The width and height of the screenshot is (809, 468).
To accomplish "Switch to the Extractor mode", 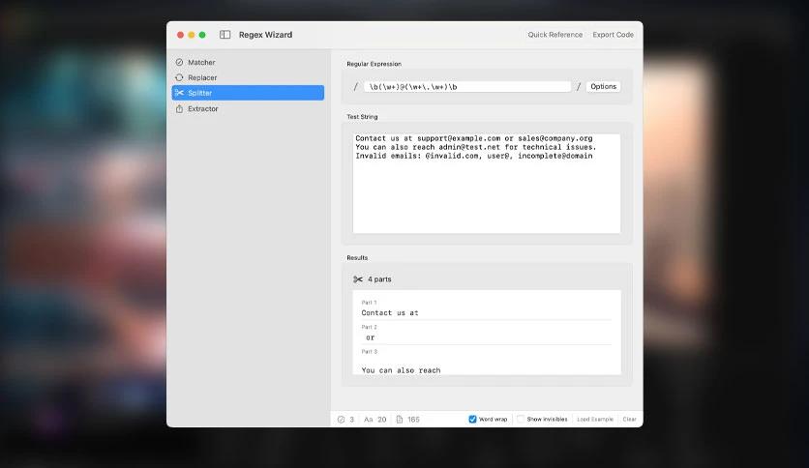I will tap(202, 109).
